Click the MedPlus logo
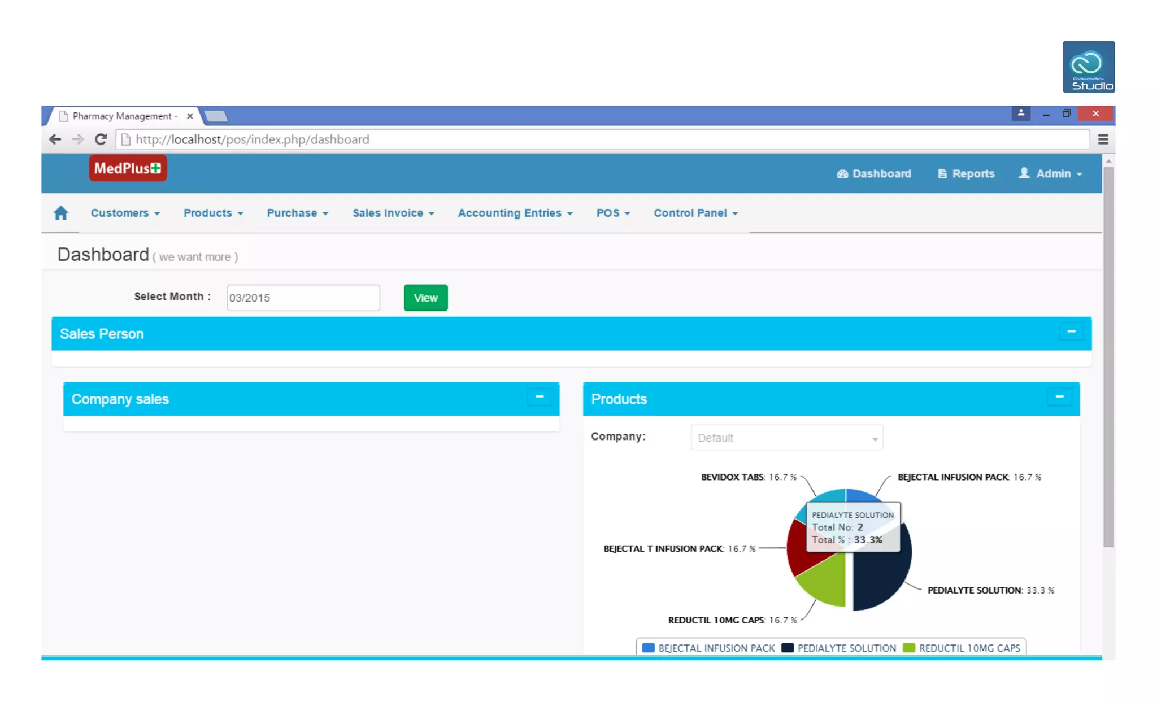Screen dimensions: 1157x702 tap(128, 168)
